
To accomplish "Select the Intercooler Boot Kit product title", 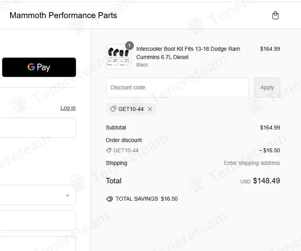I will tap(188, 53).
